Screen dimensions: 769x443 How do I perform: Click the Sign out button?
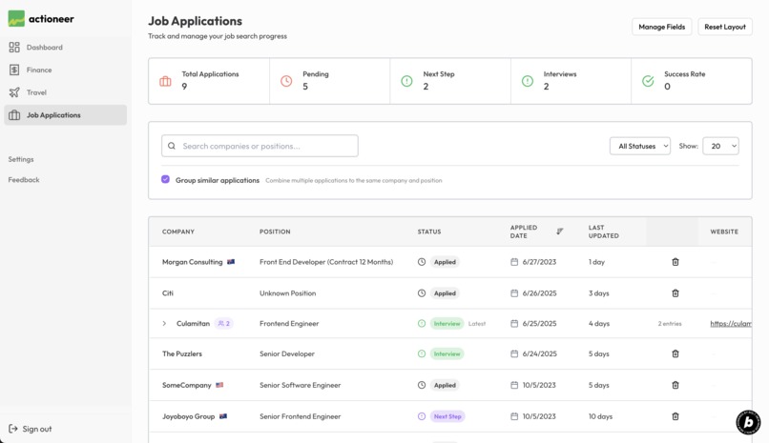pyautogui.click(x=31, y=429)
